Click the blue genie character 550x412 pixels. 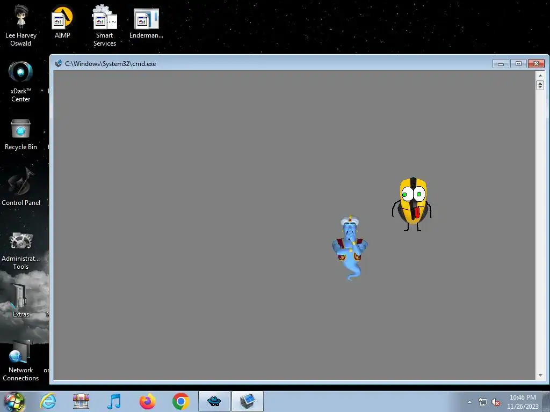tap(350, 247)
